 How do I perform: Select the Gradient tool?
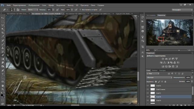pos(3,59)
